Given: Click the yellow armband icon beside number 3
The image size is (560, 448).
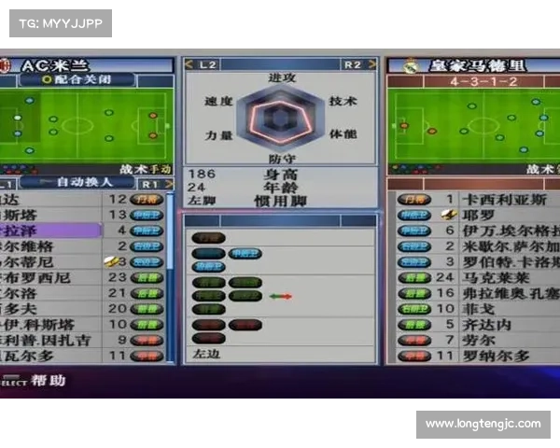Looking at the screenshot, I should pyautogui.click(x=110, y=262).
